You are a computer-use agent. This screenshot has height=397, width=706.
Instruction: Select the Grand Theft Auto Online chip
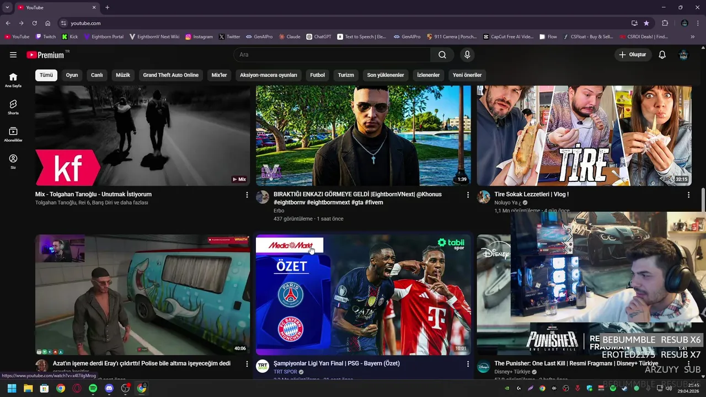[x=171, y=75]
